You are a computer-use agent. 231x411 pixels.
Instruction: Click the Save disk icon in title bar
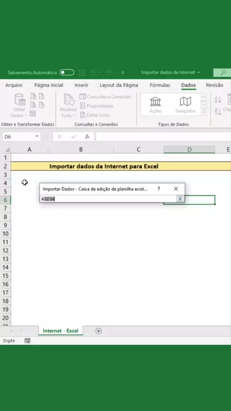82,73
